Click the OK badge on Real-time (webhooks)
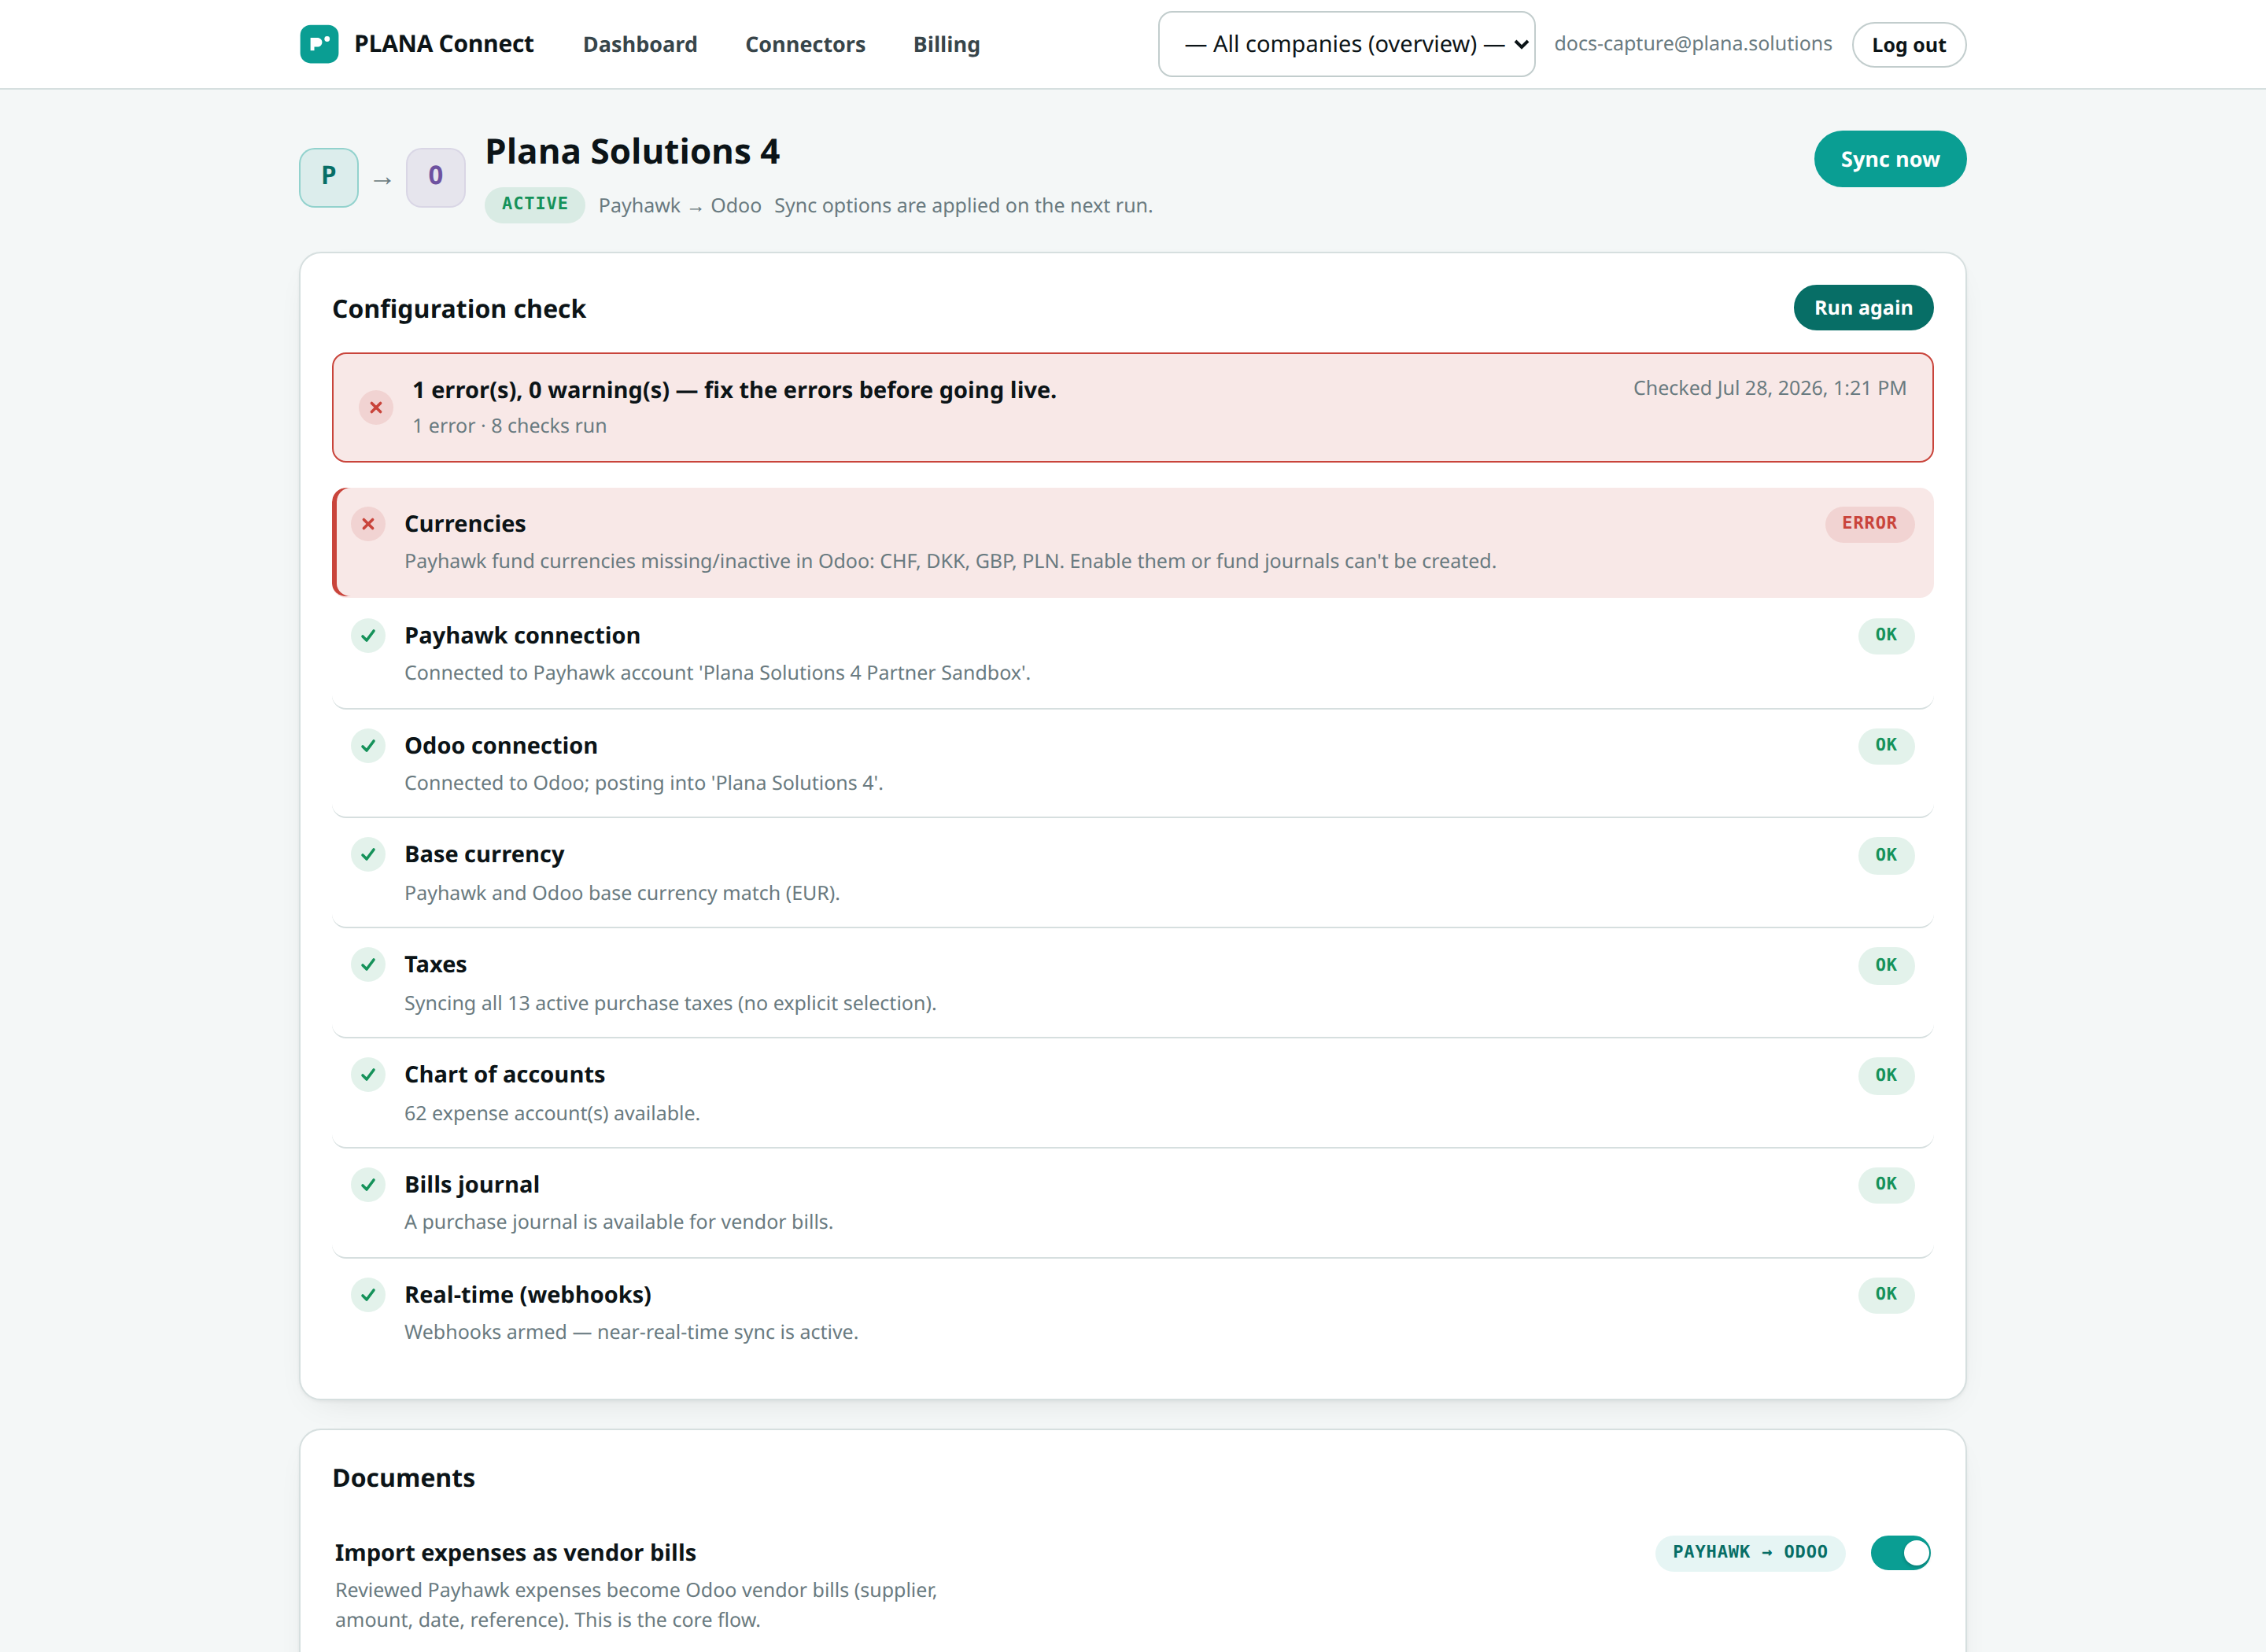 tap(1885, 1294)
